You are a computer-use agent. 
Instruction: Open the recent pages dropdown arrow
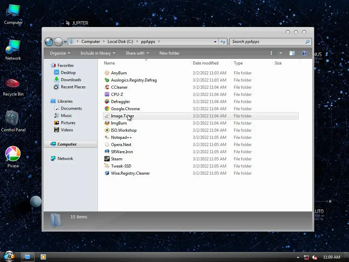(65, 42)
